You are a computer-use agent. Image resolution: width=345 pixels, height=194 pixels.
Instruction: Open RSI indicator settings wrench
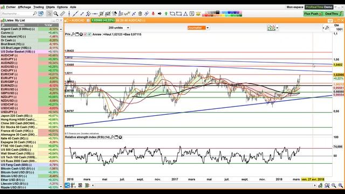click(112, 137)
